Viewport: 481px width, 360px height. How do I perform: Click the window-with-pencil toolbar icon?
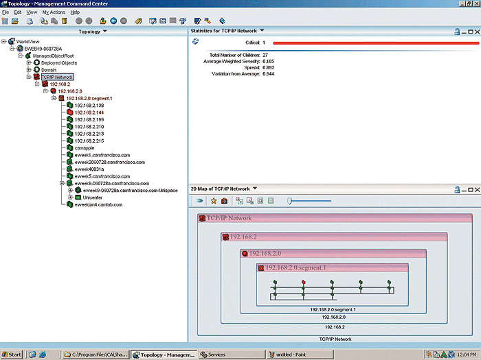click(x=153, y=21)
